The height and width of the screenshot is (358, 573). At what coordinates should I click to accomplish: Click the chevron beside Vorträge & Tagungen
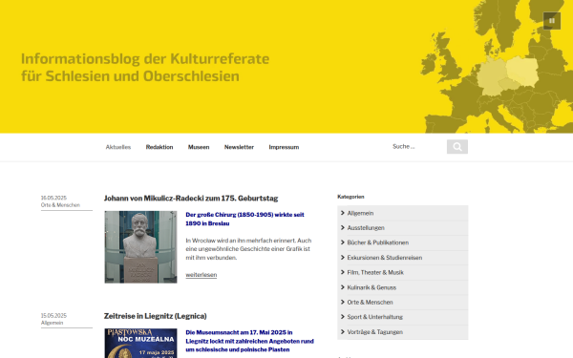pos(343,331)
